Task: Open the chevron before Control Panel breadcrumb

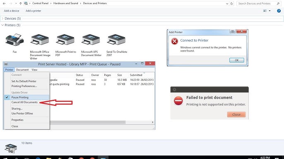Action: tap(30, 3)
